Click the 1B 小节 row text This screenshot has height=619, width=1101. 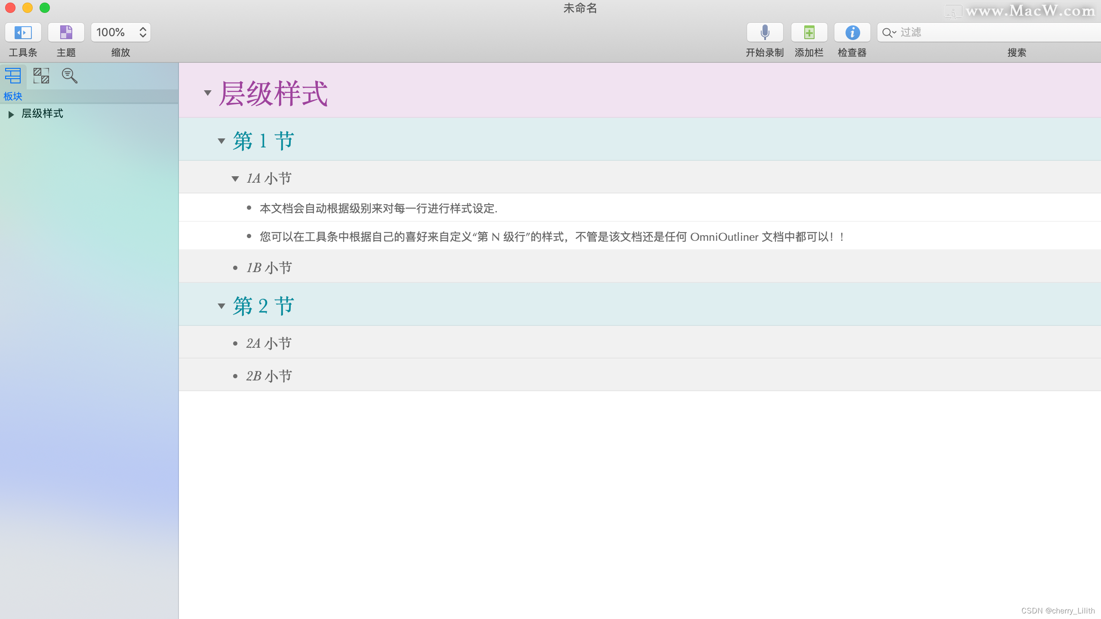tap(269, 268)
